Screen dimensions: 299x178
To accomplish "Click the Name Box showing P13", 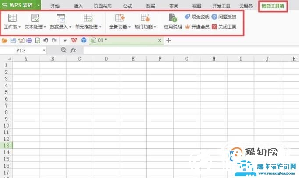I will click(x=21, y=50).
